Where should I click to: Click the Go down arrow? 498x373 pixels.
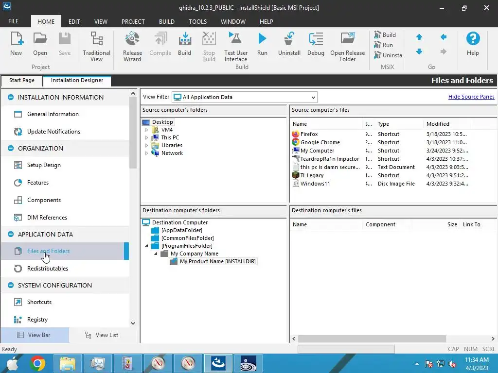pyautogui.click(x=419, y=51)
